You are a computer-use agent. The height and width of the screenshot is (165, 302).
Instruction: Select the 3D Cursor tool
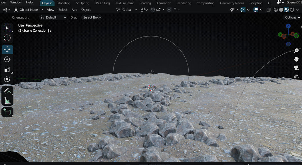[x=7, y=38]
